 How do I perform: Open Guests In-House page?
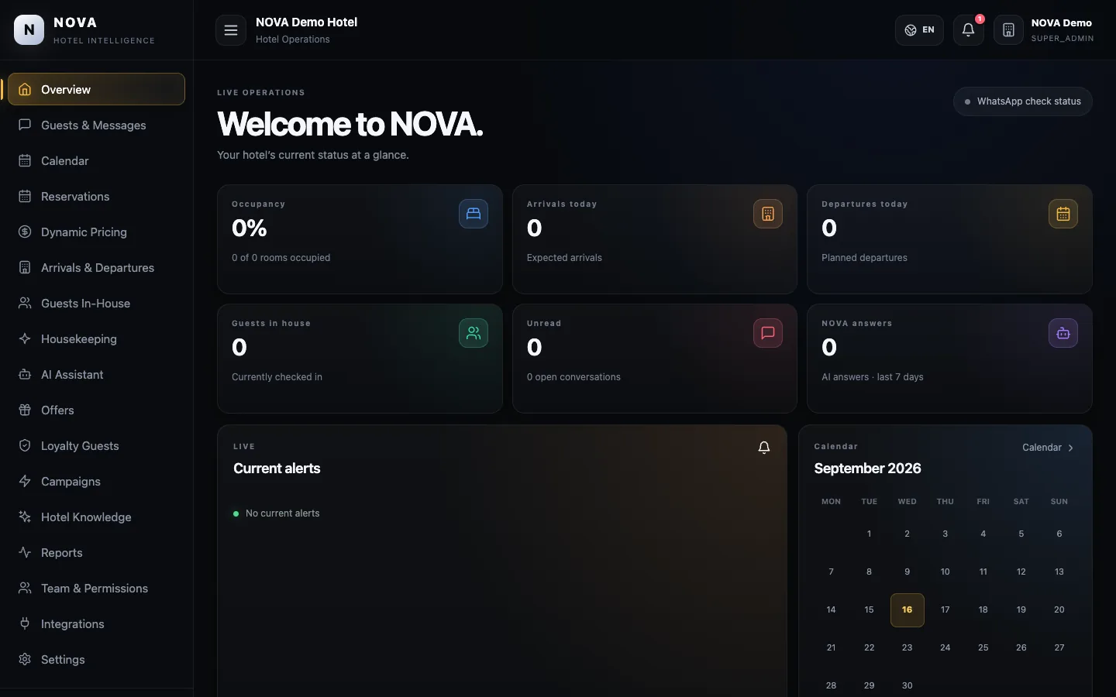click(x=96, y=303)
